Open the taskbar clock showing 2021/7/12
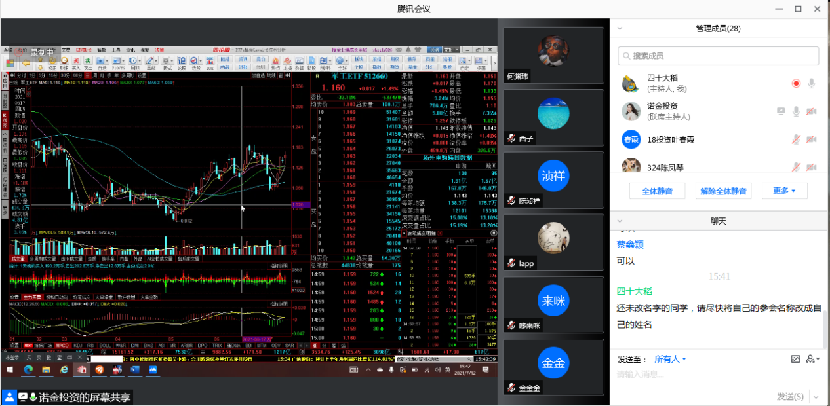Viewport: 830px width, 406px height. click(x=465, y=369)
